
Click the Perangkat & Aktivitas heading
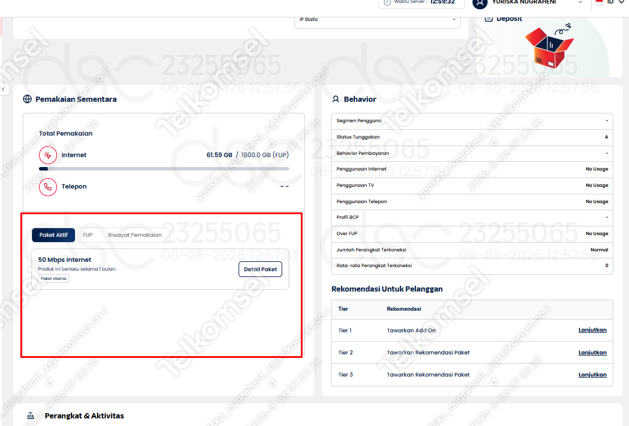(84, 416)
